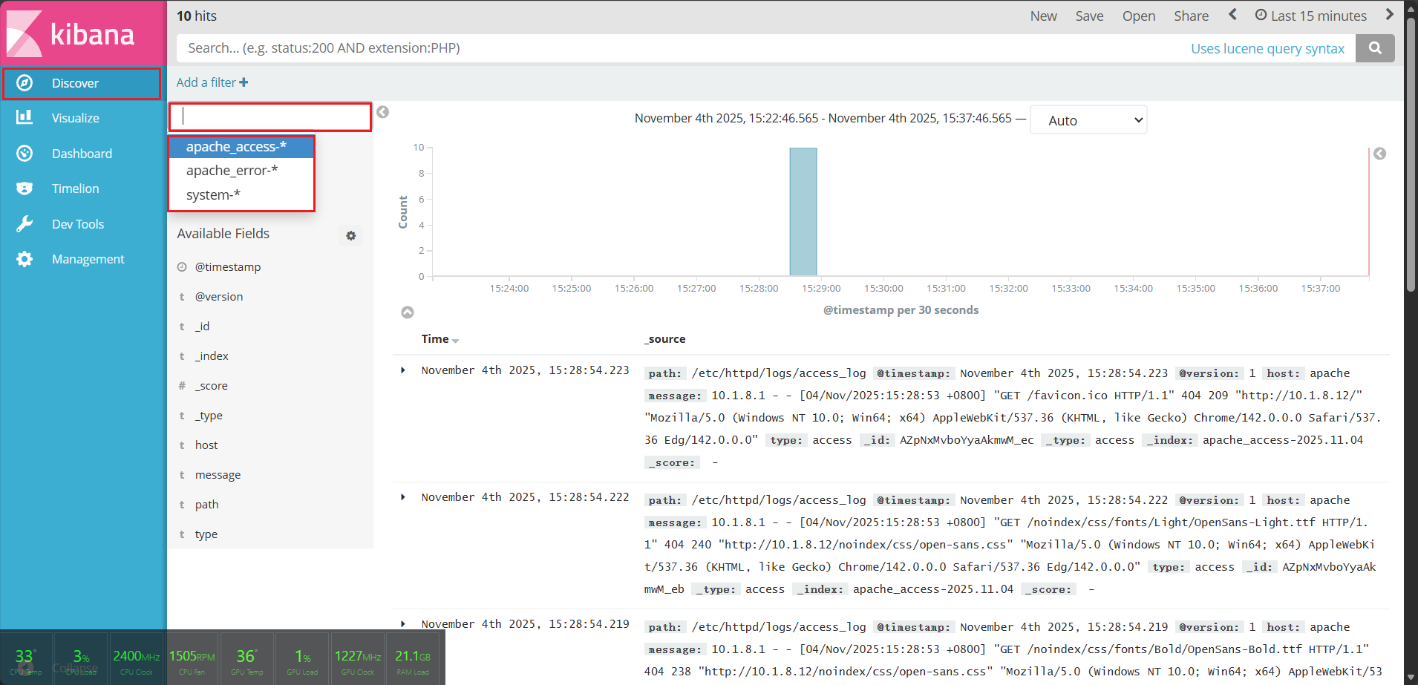This screenshot has height=685, width=1418.
Task: Open Available Fields settings gear
Action: coord(351,235)
